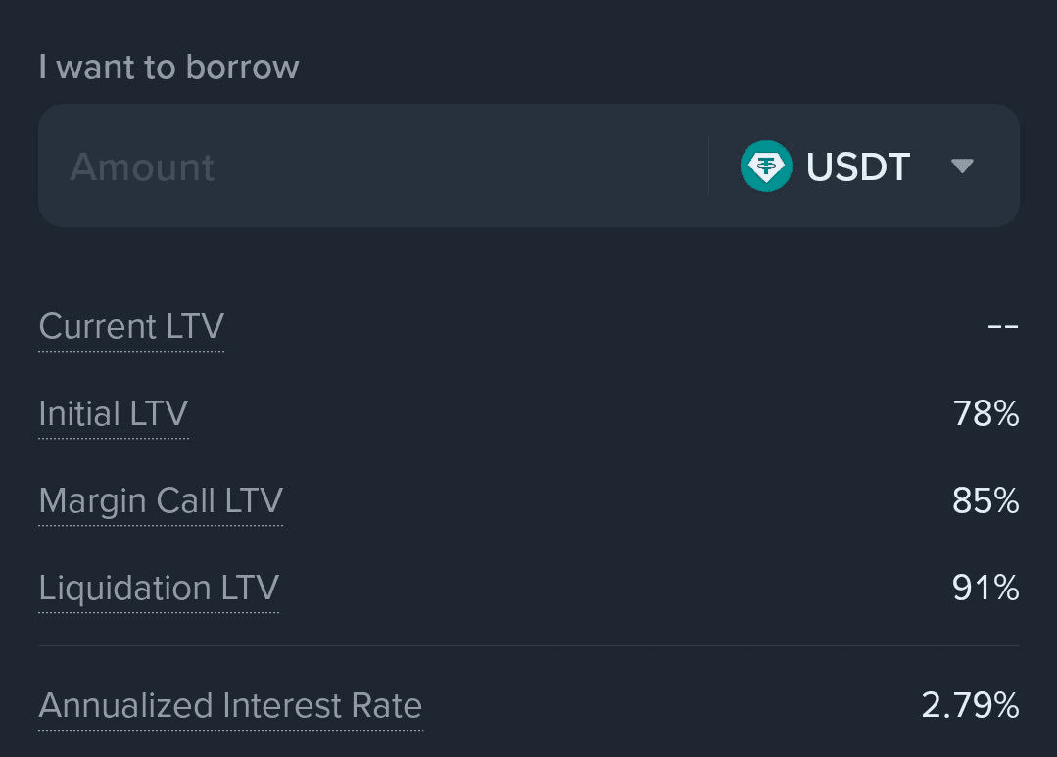Click the USDT currency label
Screen dimensions: 1057x757
tap(858, 166)
